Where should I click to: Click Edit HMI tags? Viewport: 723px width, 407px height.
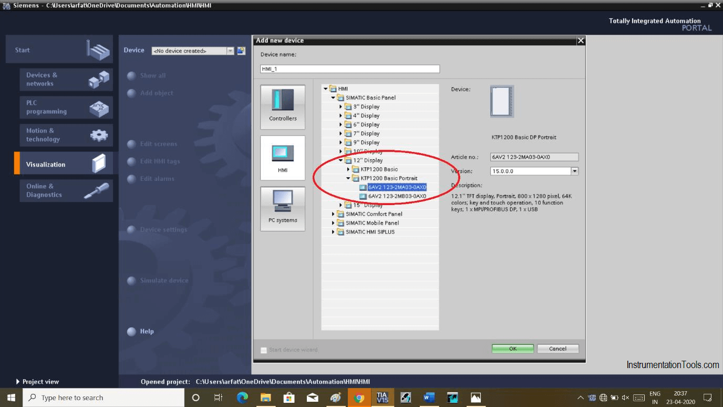160,161
